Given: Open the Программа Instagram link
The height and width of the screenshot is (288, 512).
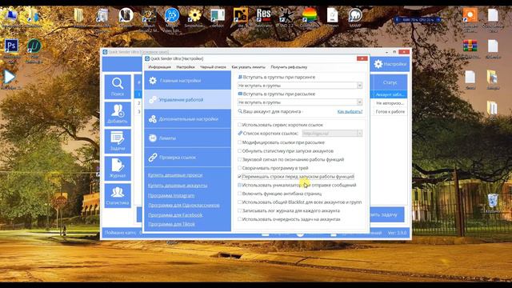Looking at the screenshot, I should [171, 195].
